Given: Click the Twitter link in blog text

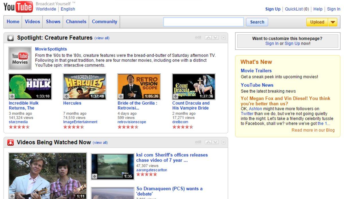Looking at the screenshot, I should coord(247,114).
